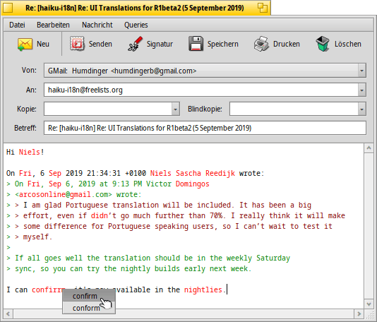377x322 pixels.
Task: Click the Signatur pen icon
Action: (135, 44)
